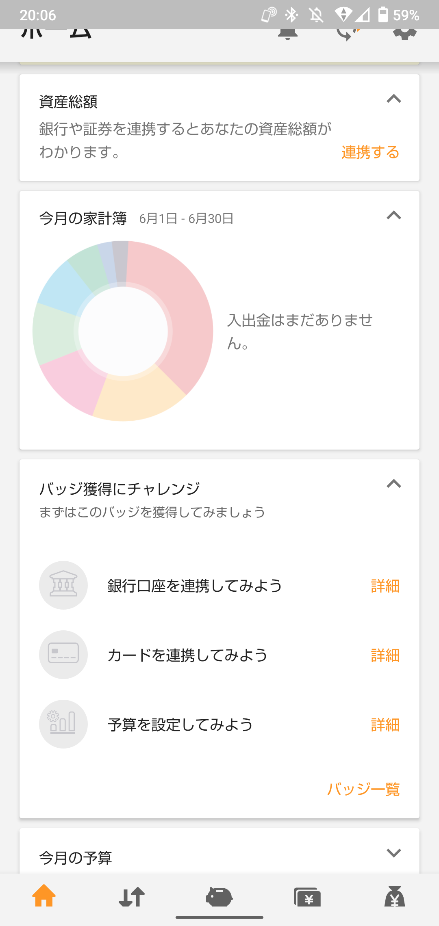The image size is (439, 926).
Task: Open the バッジ一覧 link
Action: tap(363, 789)
